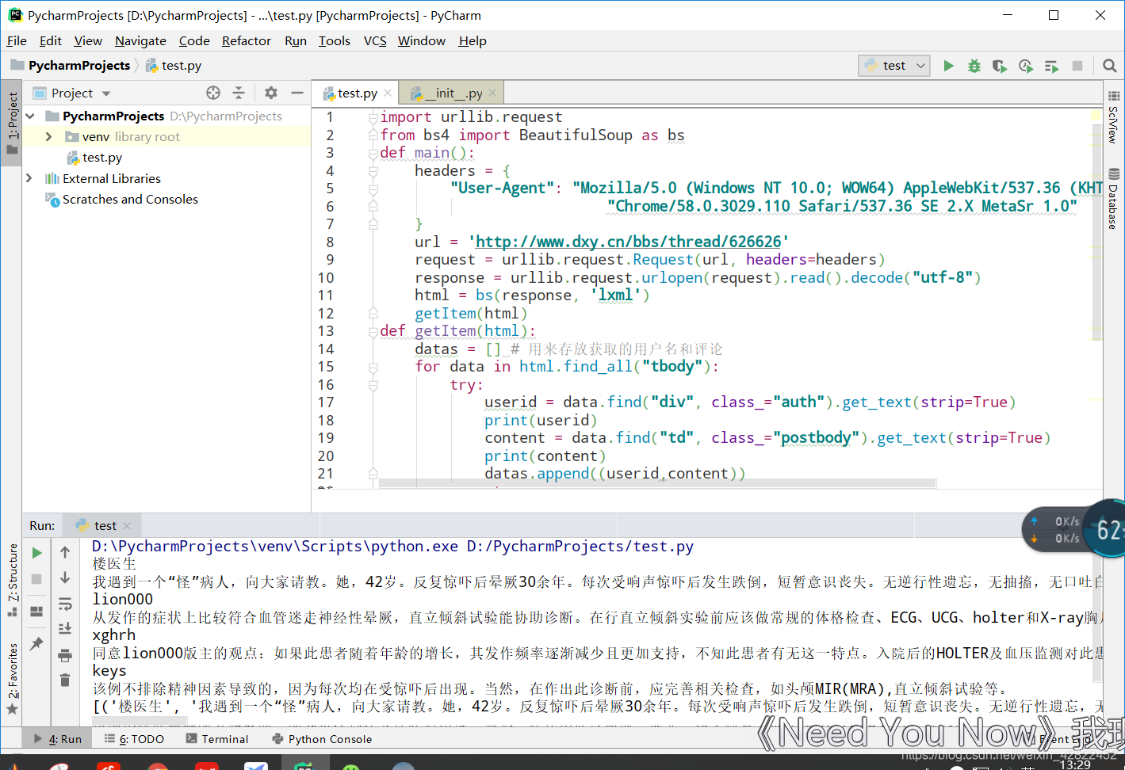Click the Run output horizontal scrollbar

coord(140,722)
